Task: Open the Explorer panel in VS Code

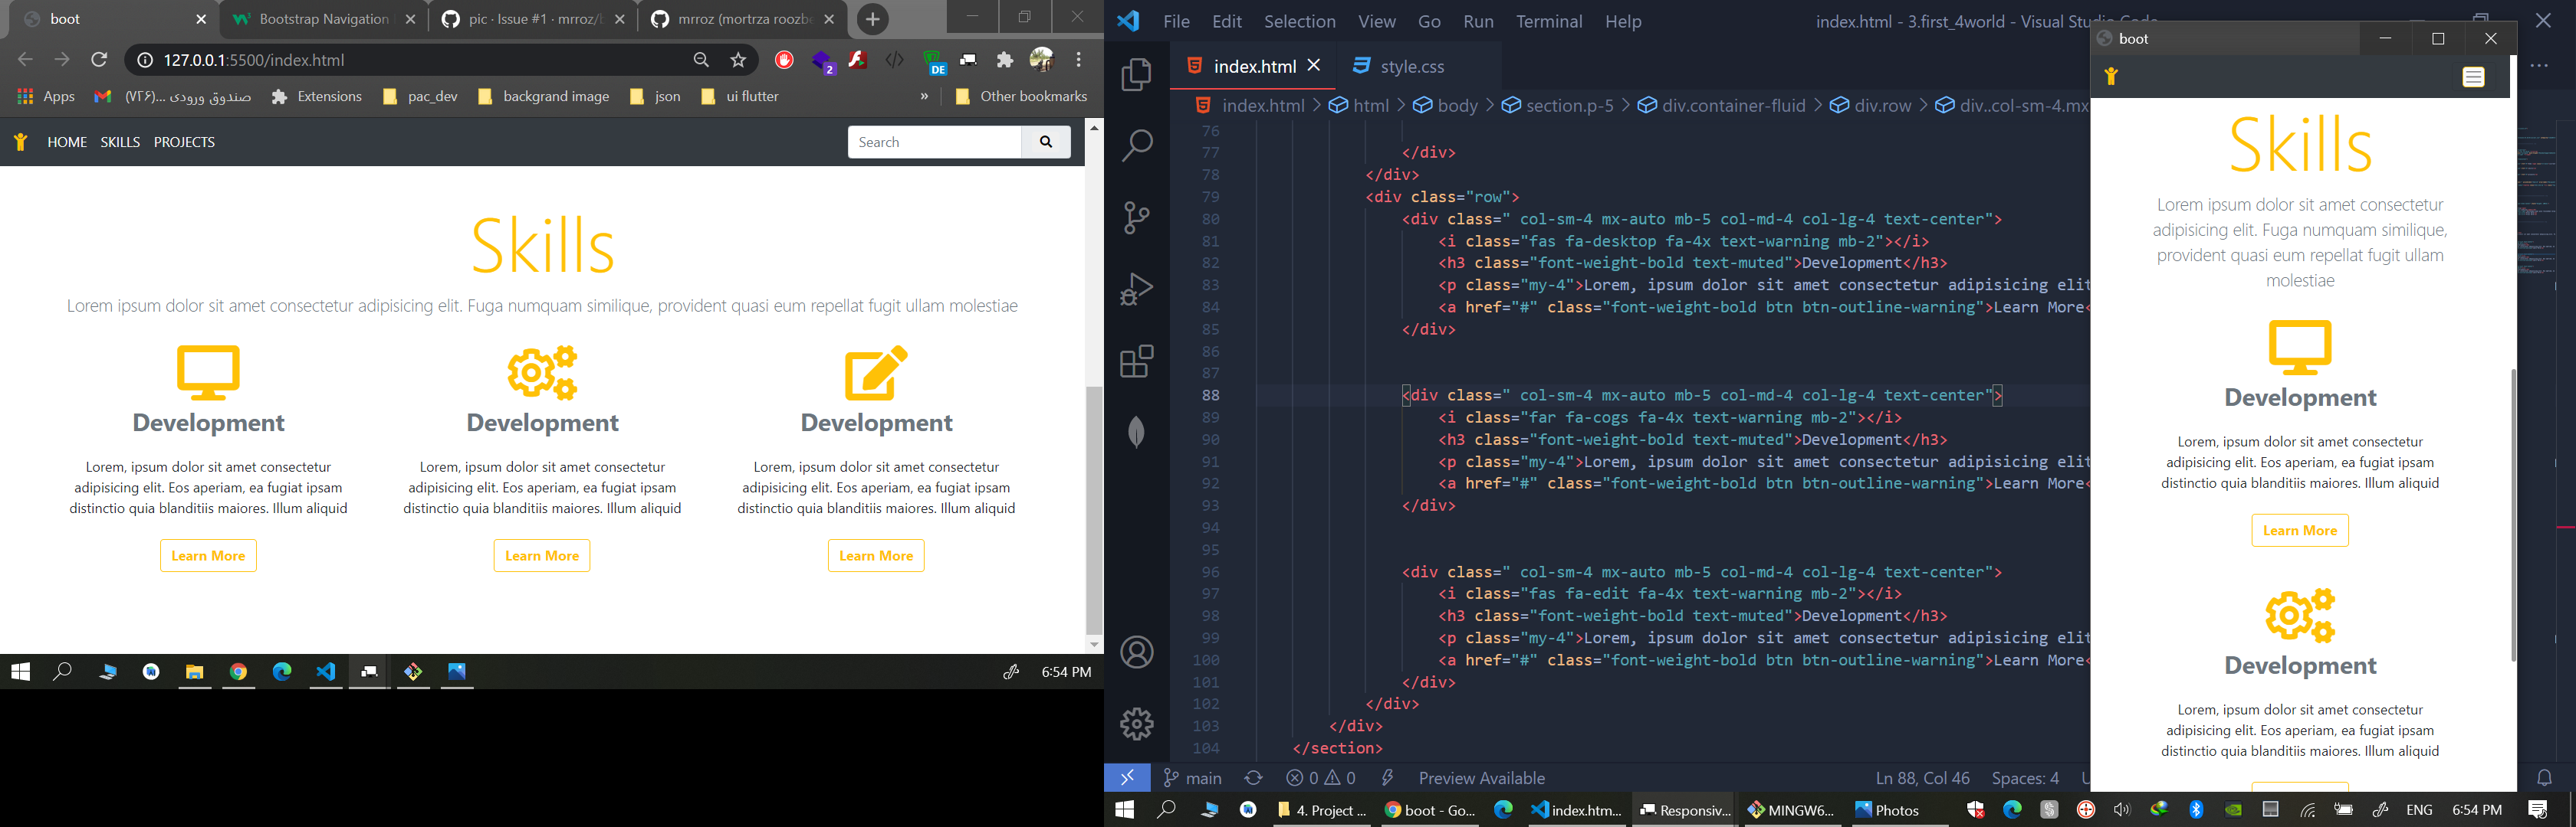Action: 1136,74
